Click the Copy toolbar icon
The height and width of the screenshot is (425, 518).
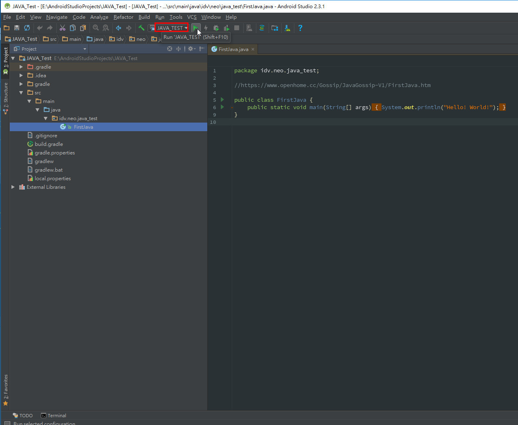[x=73, y=28]
